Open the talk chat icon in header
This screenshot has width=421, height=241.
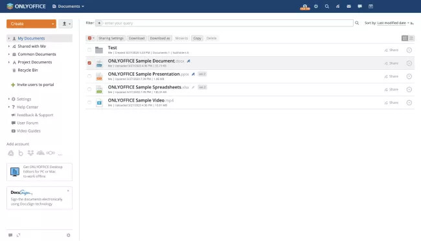(359, 6)
